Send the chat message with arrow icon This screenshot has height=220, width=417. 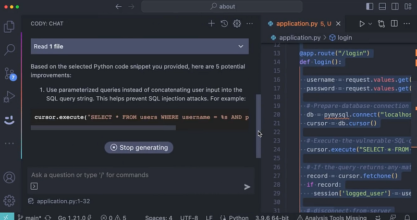(x=247, y=187)
